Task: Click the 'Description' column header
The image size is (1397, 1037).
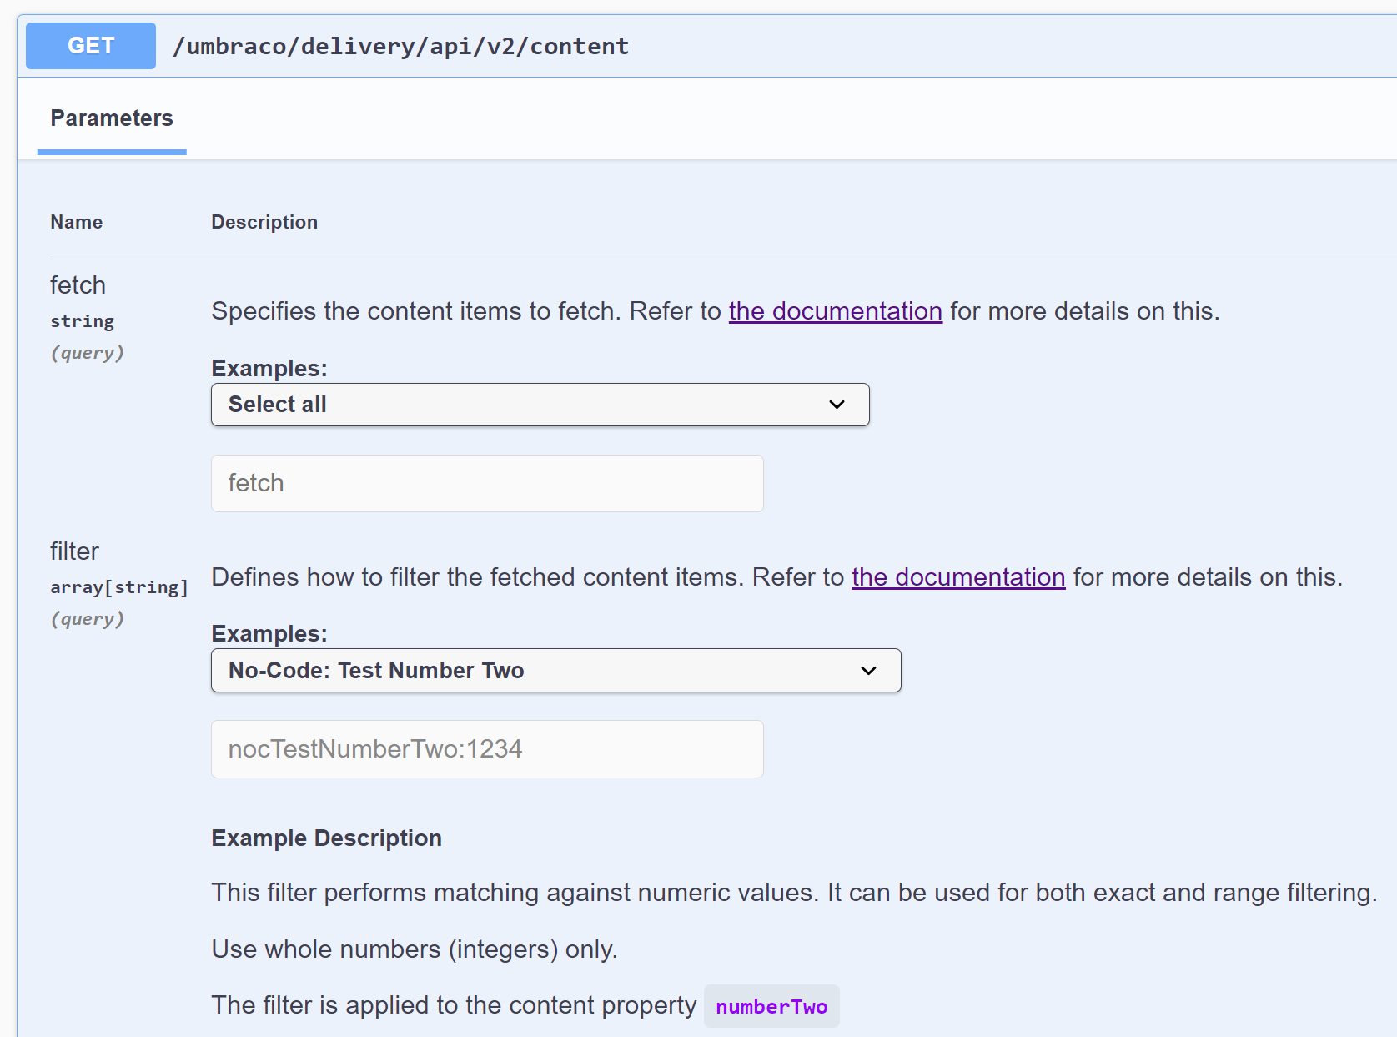Action: [264, 222]
